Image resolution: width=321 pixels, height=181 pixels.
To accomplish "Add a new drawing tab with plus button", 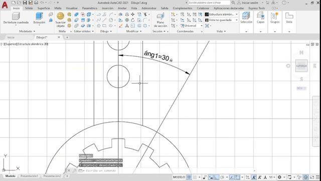I will pos(67,37).
